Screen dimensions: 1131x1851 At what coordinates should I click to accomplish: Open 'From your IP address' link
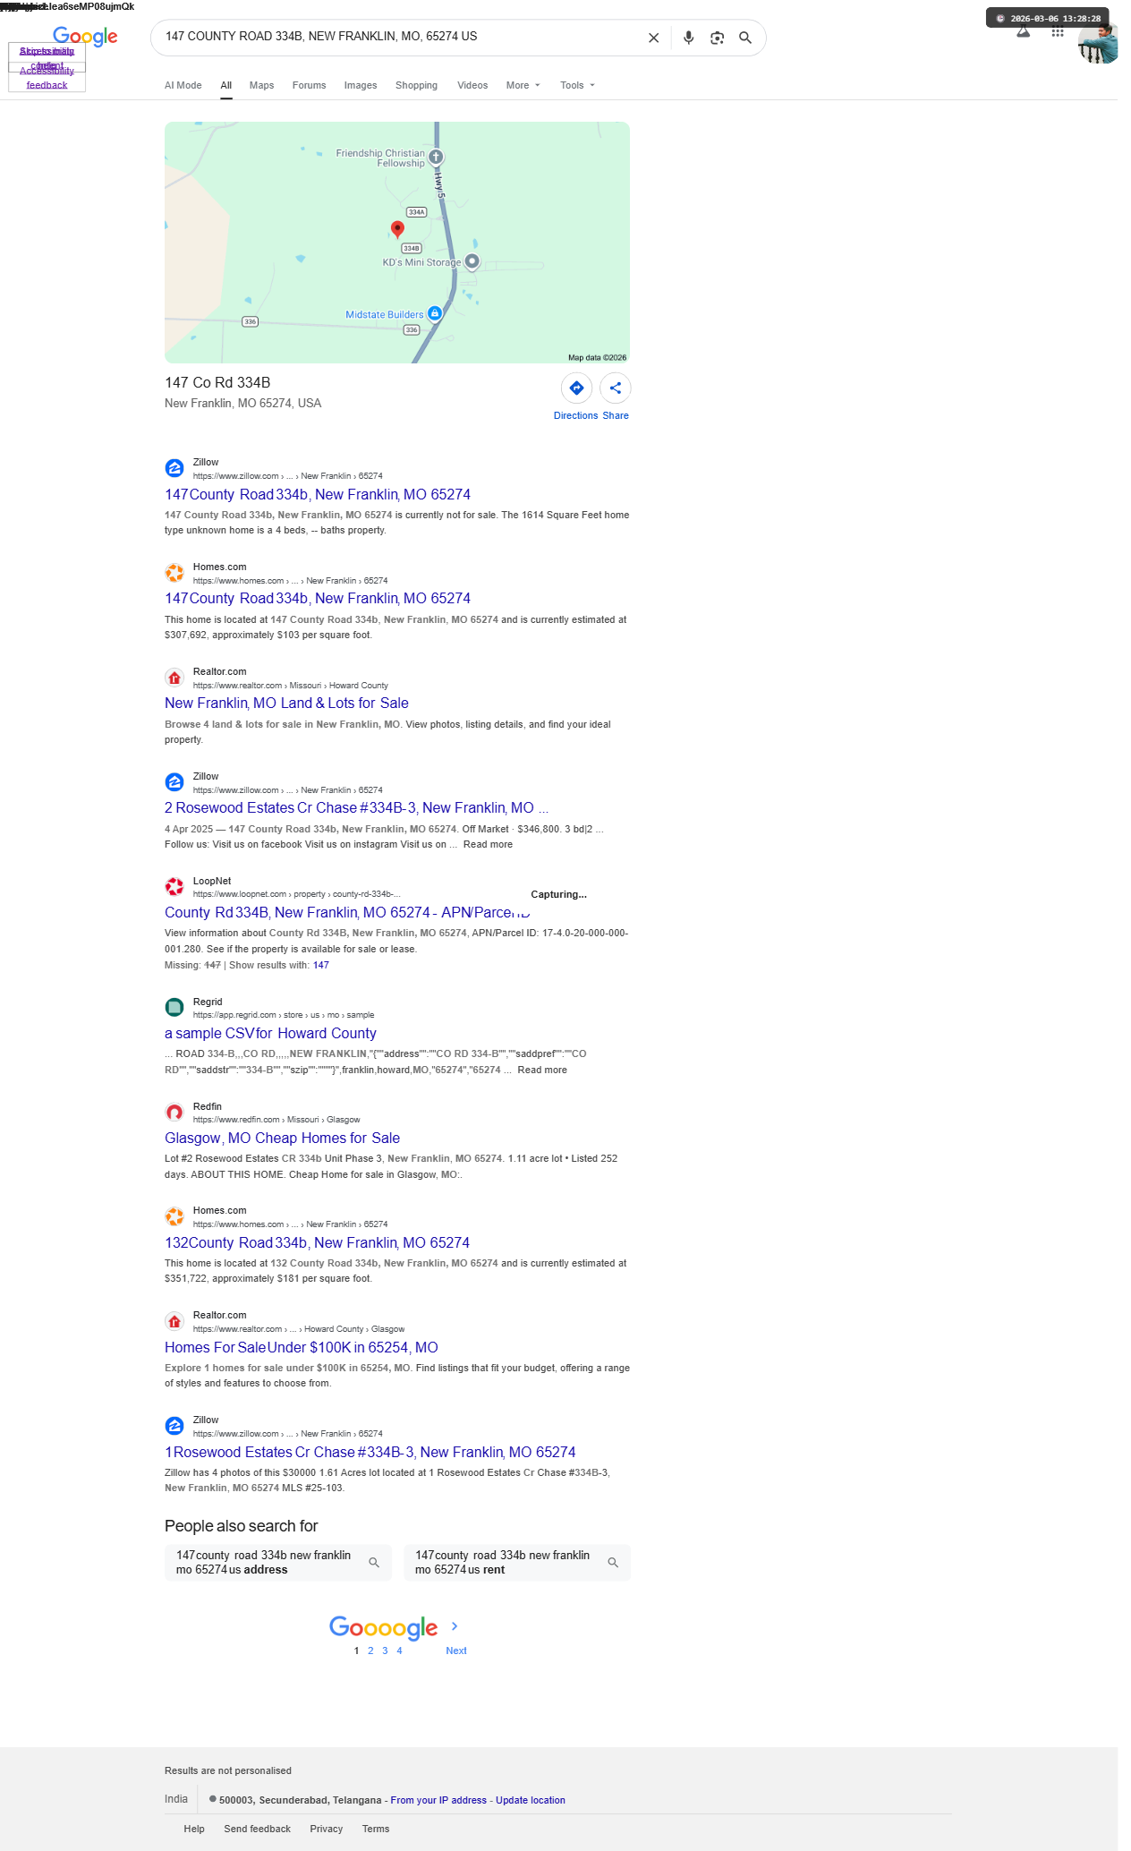(438, 1800)
